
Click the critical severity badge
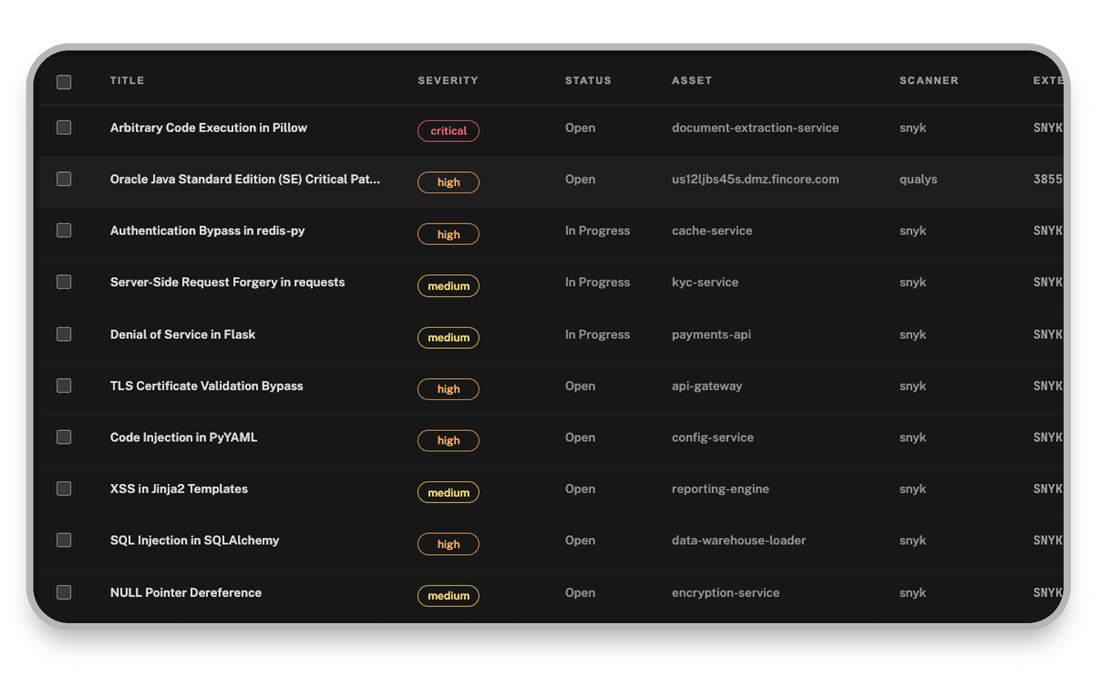(x=448, y=131)
